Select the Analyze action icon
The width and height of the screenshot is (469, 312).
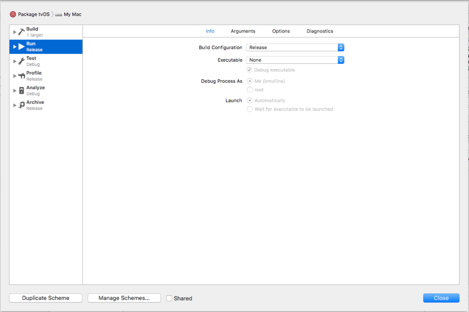click(x=21, y=90)
